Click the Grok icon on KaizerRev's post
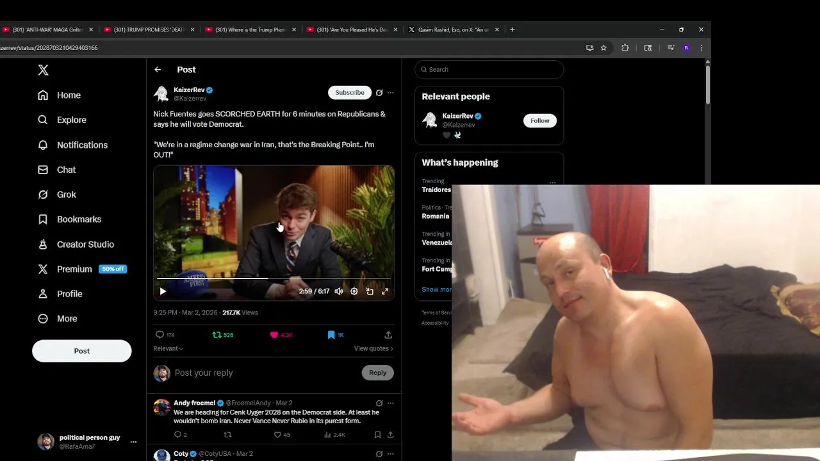Screen dimensions: 820x461 point(379,93)
